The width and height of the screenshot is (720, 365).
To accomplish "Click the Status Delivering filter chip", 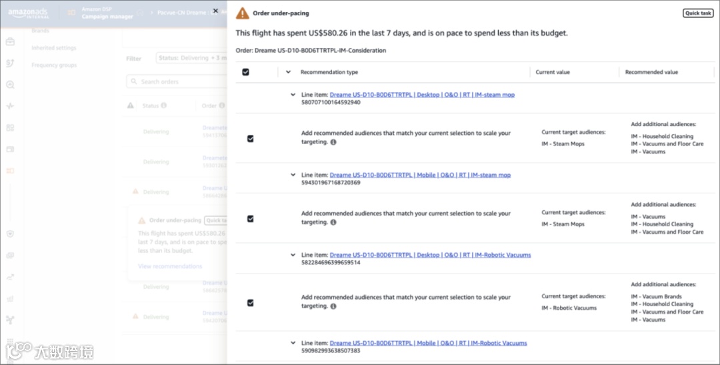I will (x=192, y=58).
